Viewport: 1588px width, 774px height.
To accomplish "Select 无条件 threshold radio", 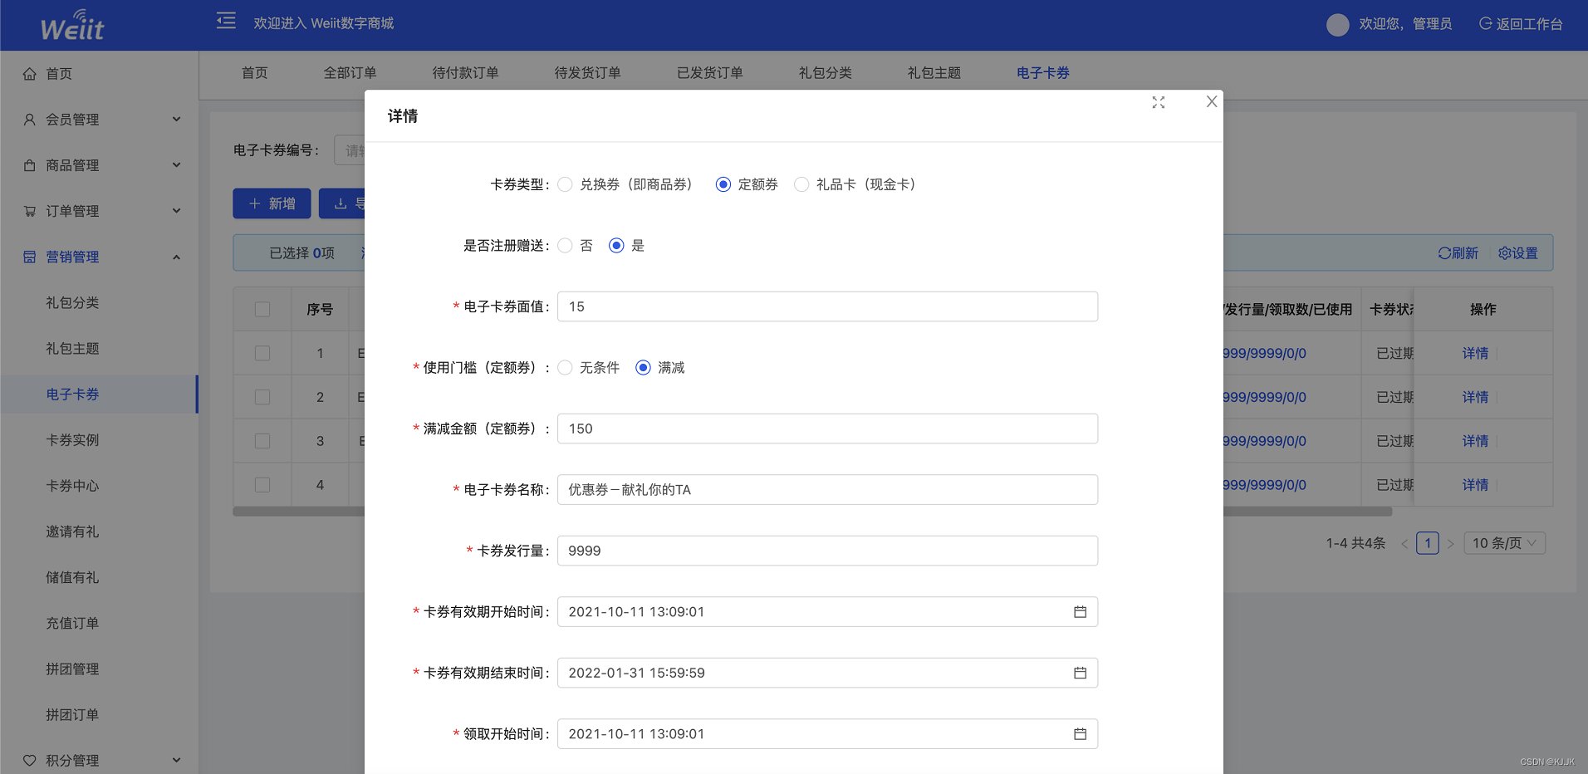I will (565, 368).
